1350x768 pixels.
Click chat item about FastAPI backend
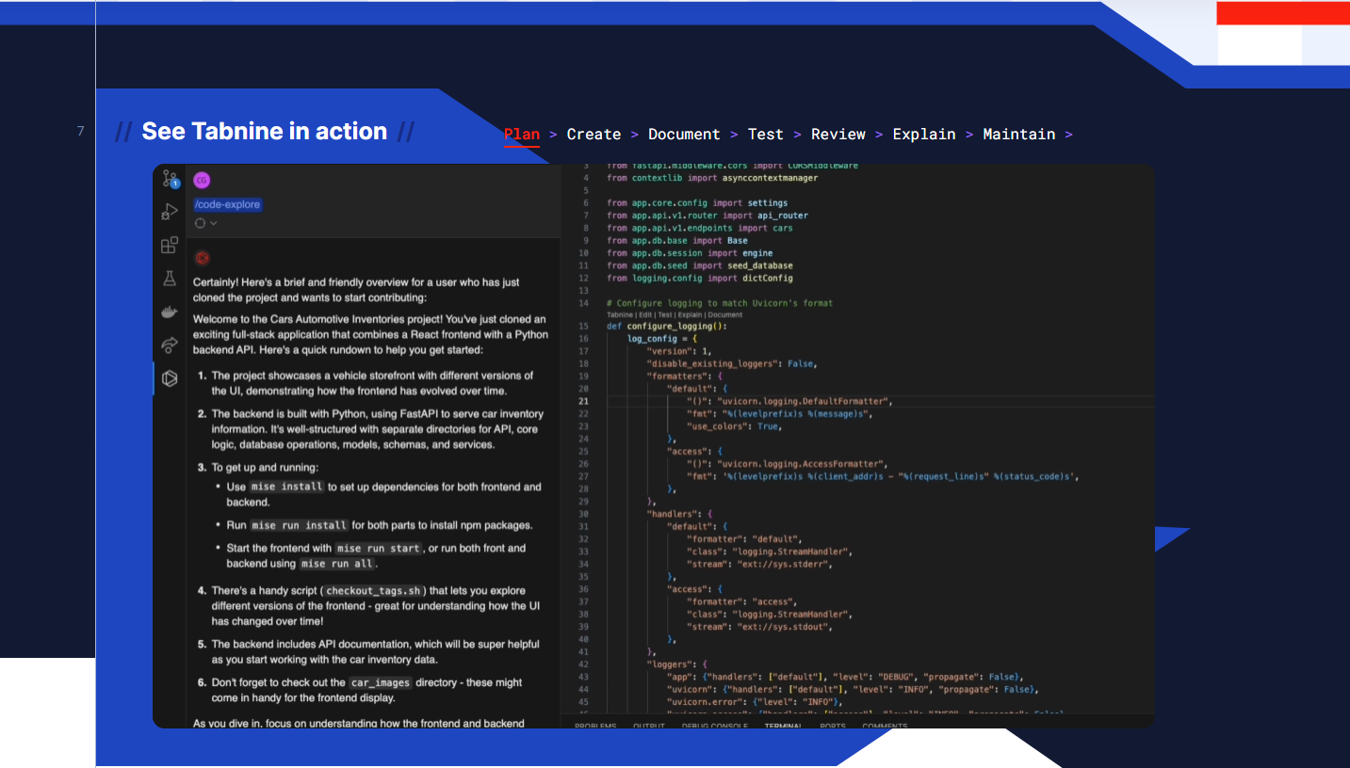377,429
